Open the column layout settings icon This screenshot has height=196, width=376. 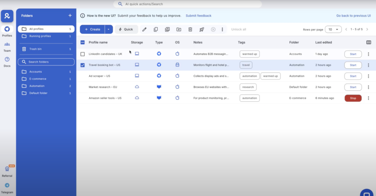[369, 42]
